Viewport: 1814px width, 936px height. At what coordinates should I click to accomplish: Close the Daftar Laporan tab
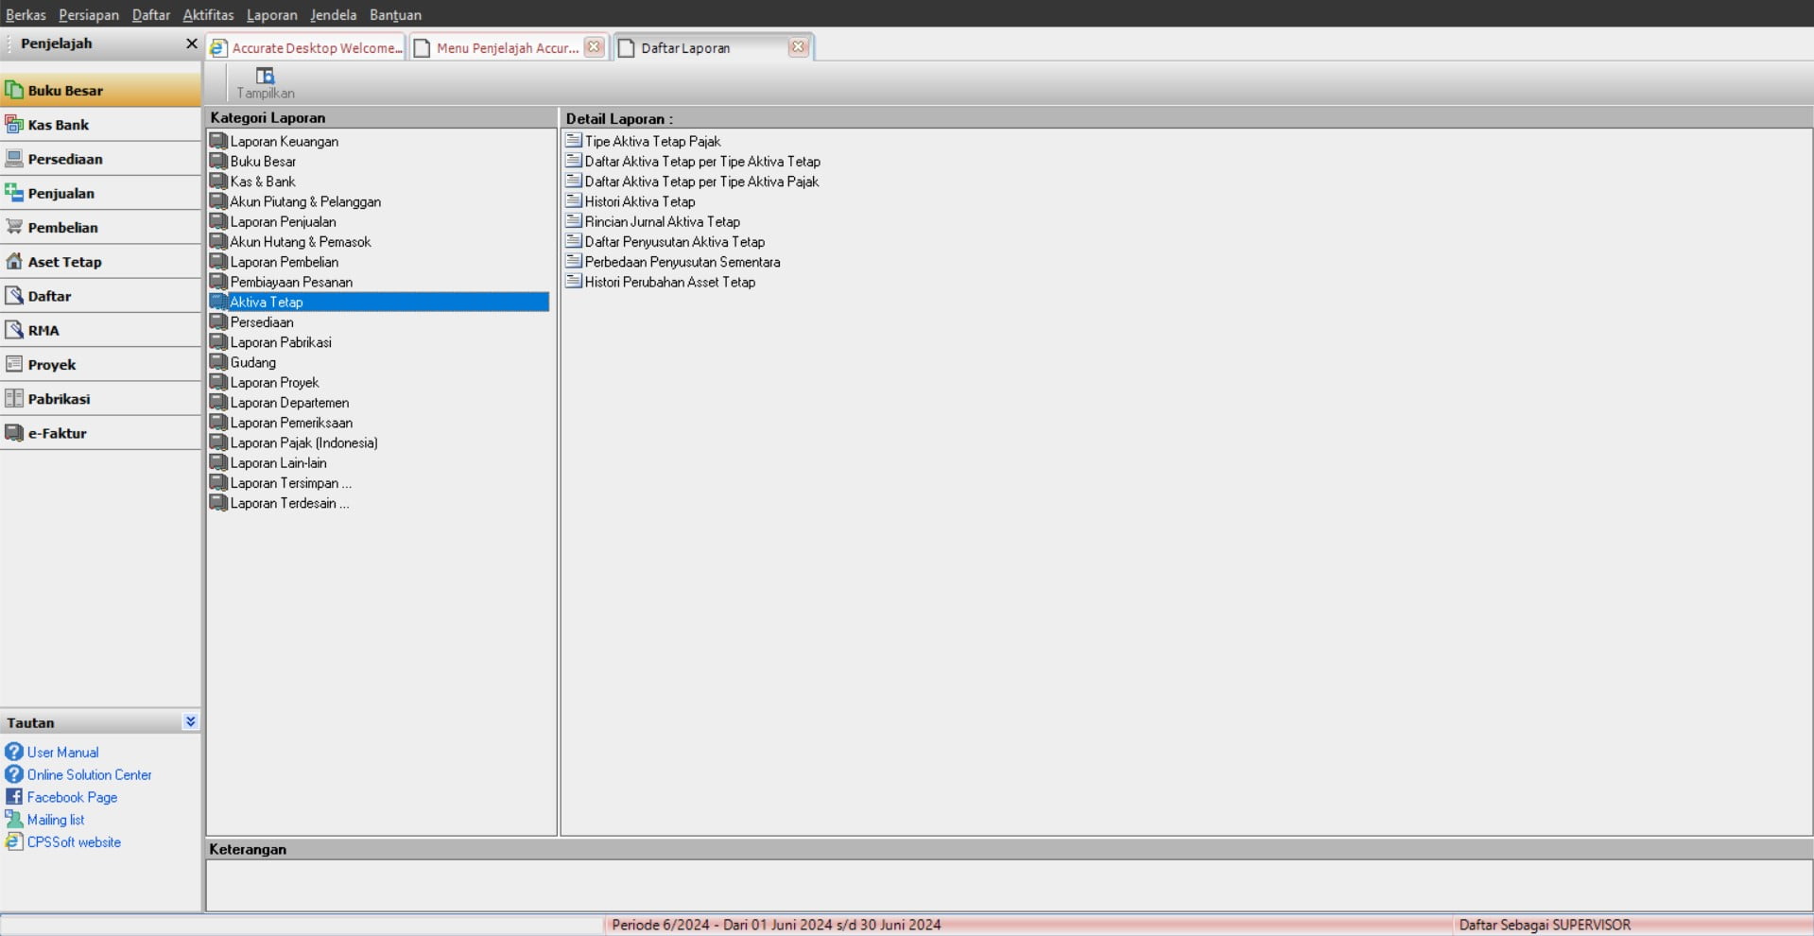click(x=798, y=46)
